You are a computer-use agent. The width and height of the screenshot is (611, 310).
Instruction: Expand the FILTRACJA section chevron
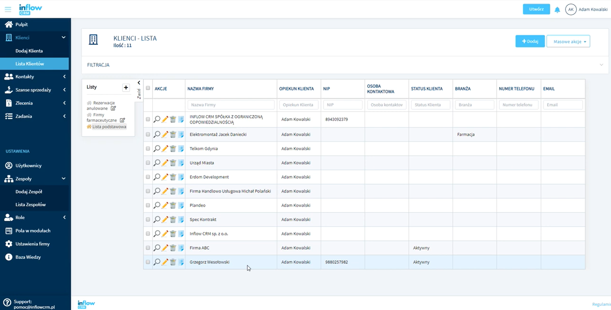pos(601,65)
